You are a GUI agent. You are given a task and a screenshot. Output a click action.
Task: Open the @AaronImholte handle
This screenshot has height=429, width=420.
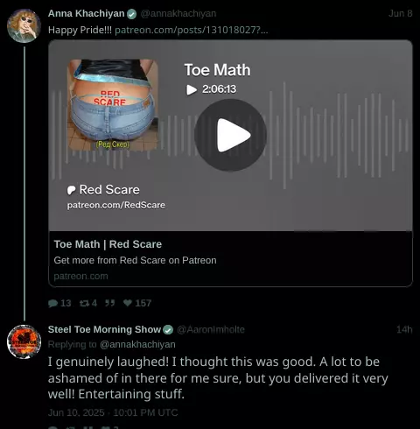click(x=211, y=329)
